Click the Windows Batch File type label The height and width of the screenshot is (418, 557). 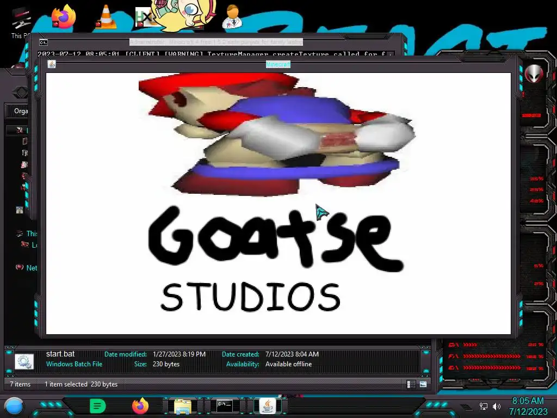(x=74, y=364)
